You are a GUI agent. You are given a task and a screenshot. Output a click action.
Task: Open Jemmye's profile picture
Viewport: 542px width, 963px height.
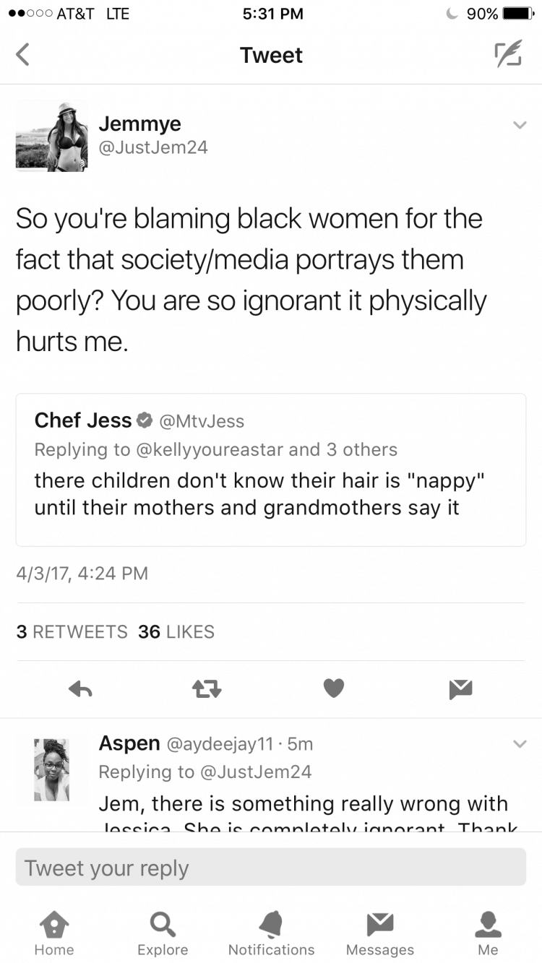pyautogui.click(x=52, y=136)
